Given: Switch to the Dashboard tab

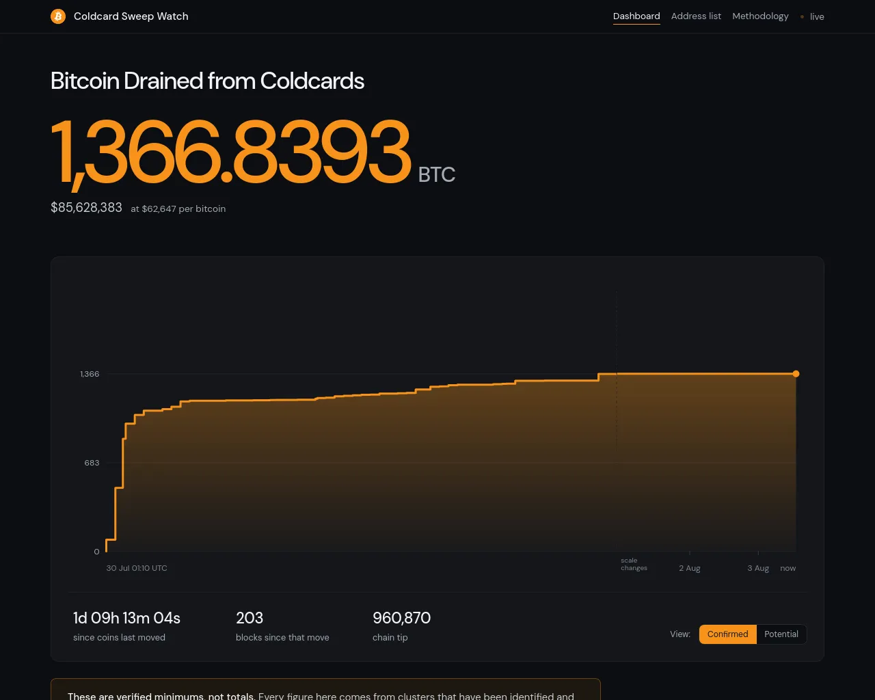Looking at the screenshot, I should point(636,16).
